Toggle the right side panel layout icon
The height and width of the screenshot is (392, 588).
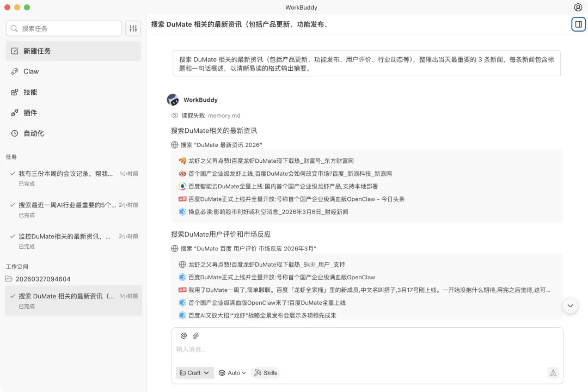coord(578,24)
